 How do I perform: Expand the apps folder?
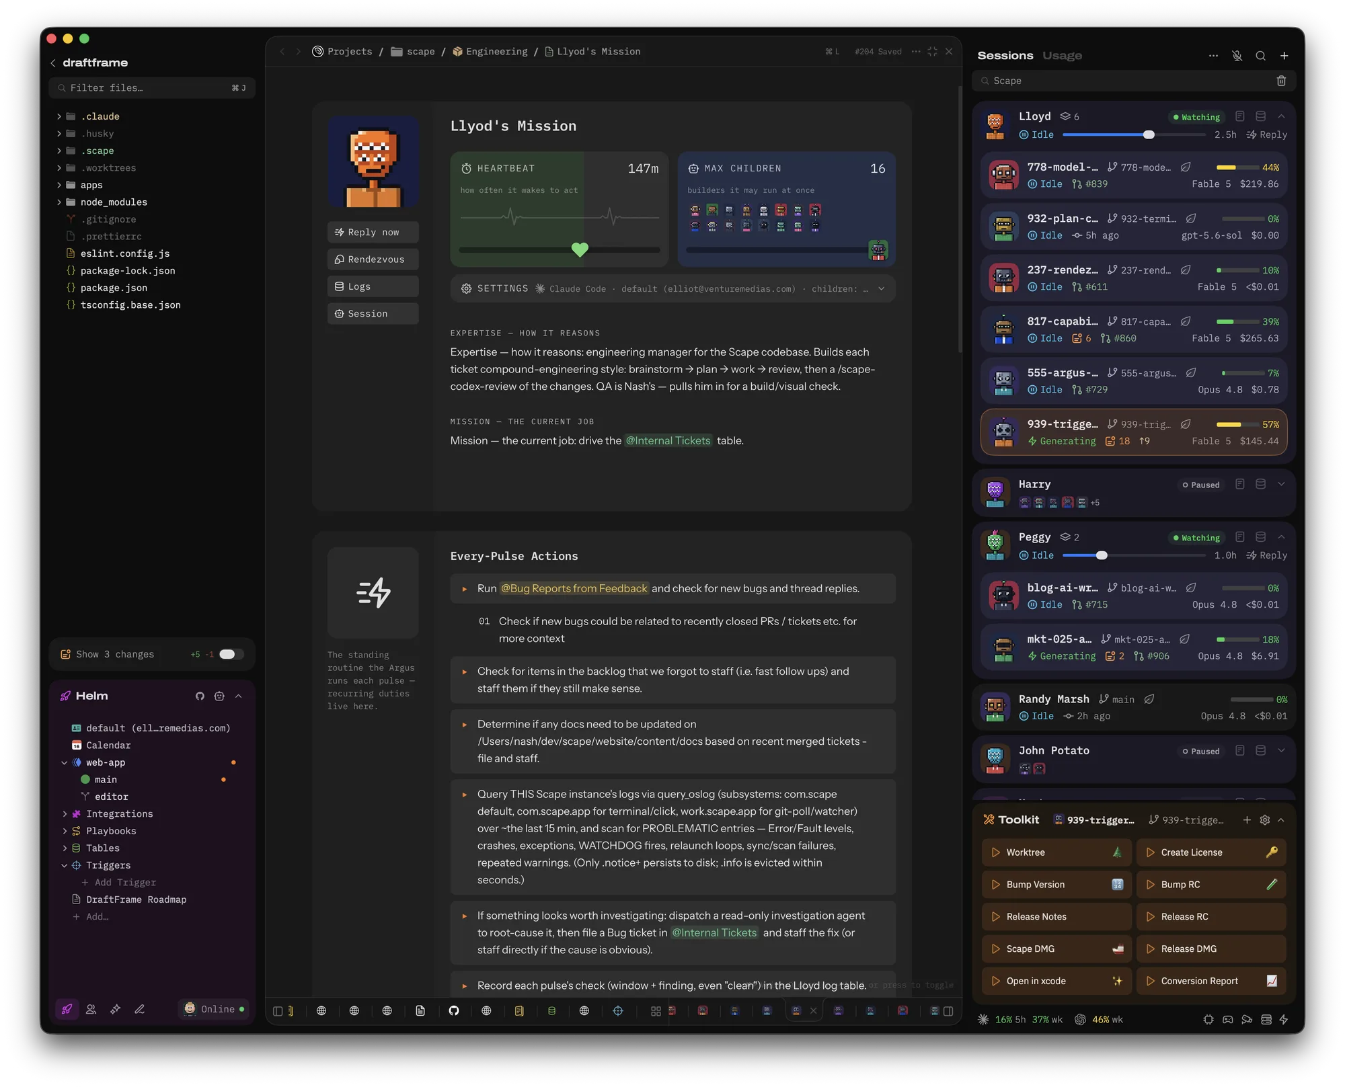(x=59, y=186)
